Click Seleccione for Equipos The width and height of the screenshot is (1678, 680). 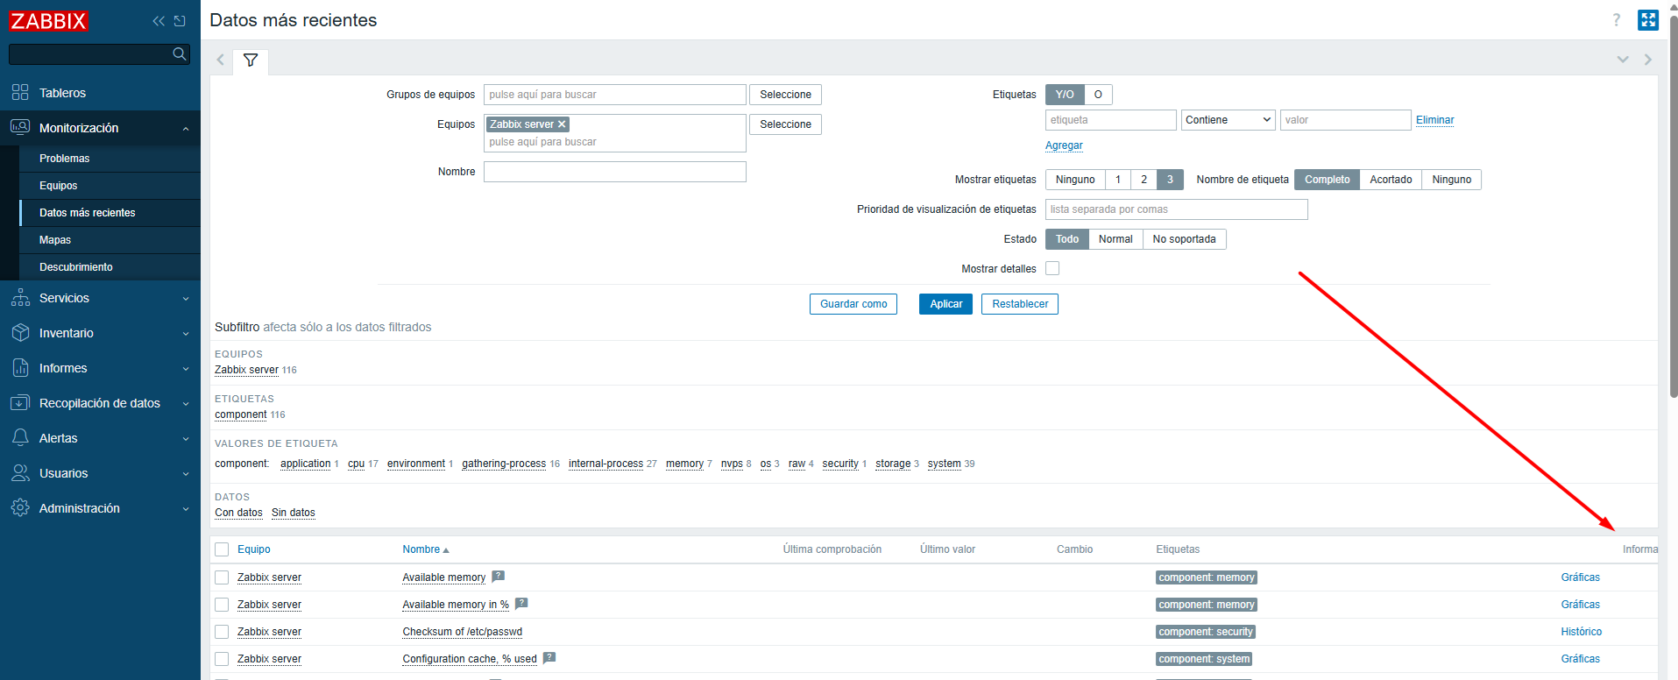point(785,124)
